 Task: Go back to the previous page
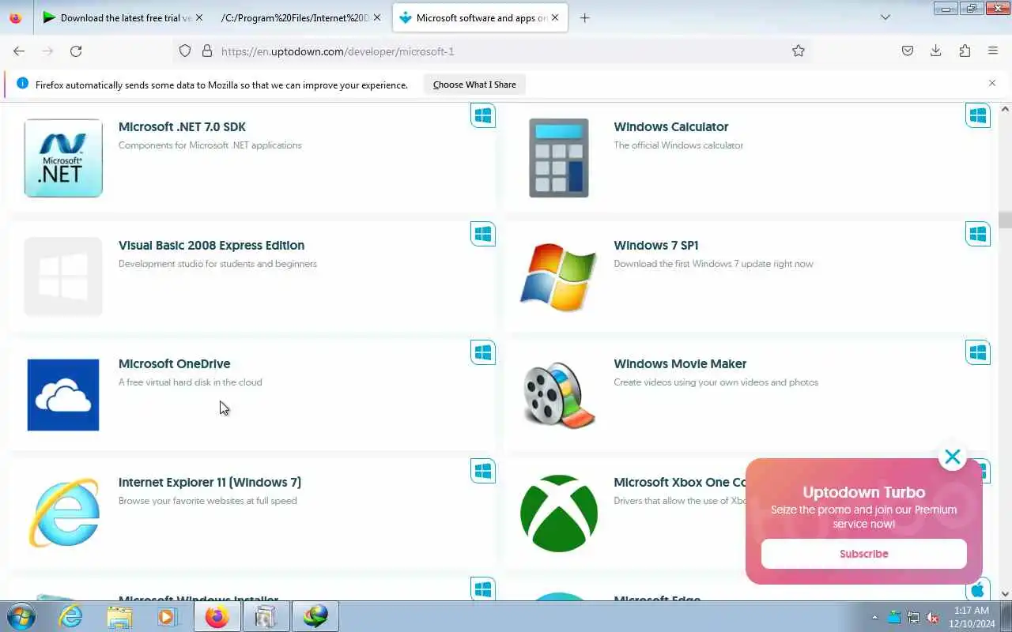19,51
